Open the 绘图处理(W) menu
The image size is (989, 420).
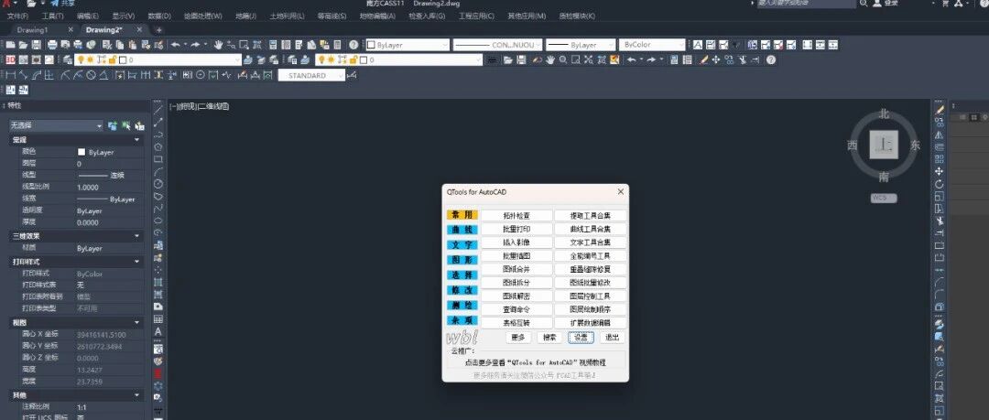(202, 16)
